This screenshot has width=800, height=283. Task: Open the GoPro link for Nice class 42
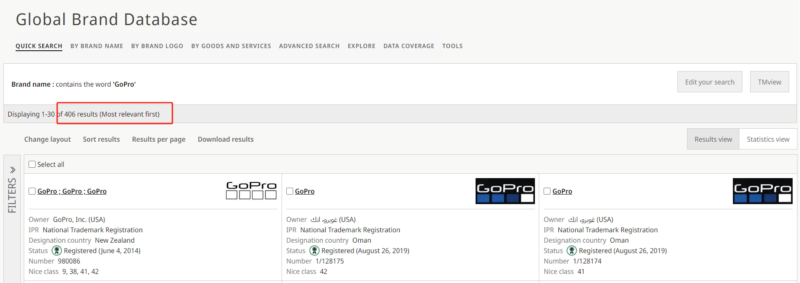304,191
